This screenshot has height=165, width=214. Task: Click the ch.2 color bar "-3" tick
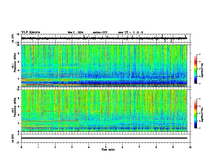pyautogui.click(x=199, y=99)
